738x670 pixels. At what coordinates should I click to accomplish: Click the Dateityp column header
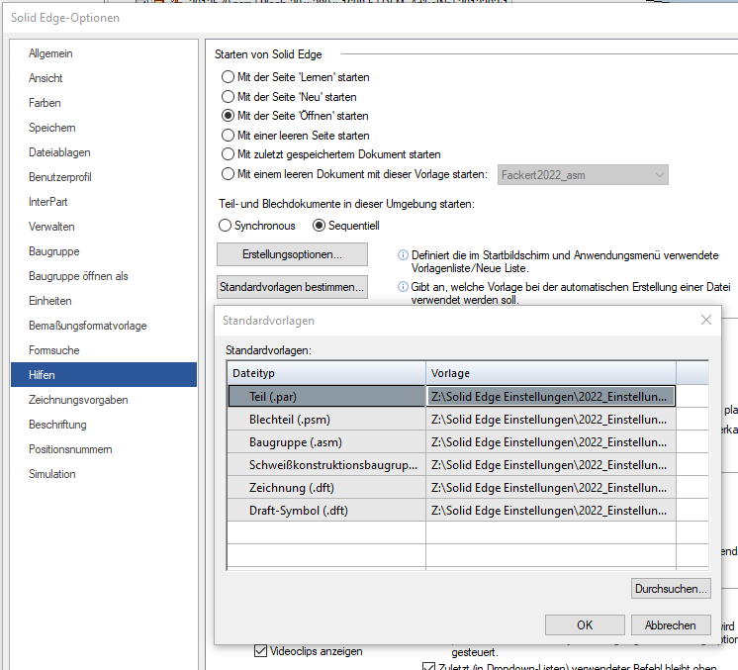[326, 373]
